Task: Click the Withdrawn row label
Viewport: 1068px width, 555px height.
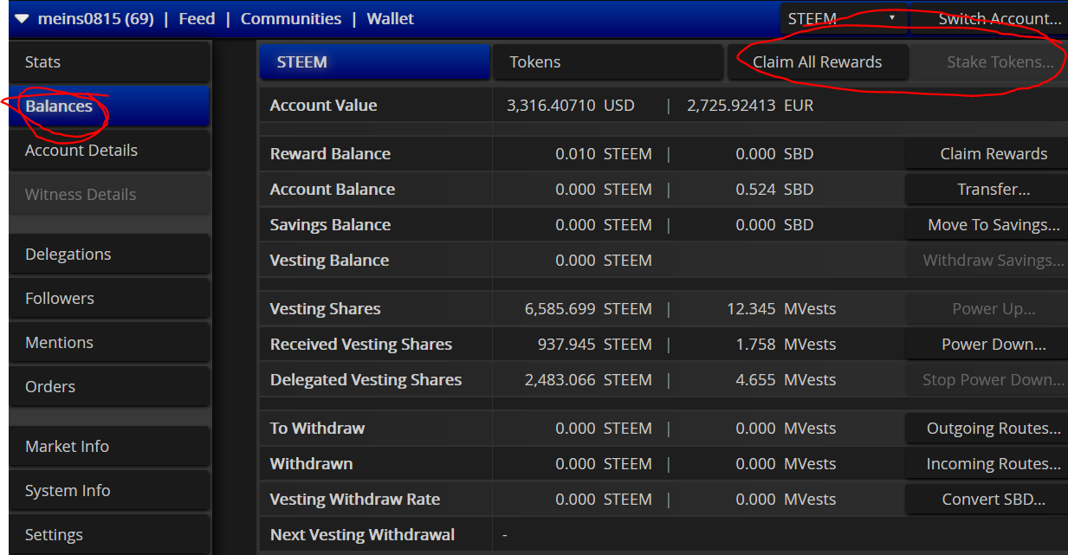Action: pos(311,464)
